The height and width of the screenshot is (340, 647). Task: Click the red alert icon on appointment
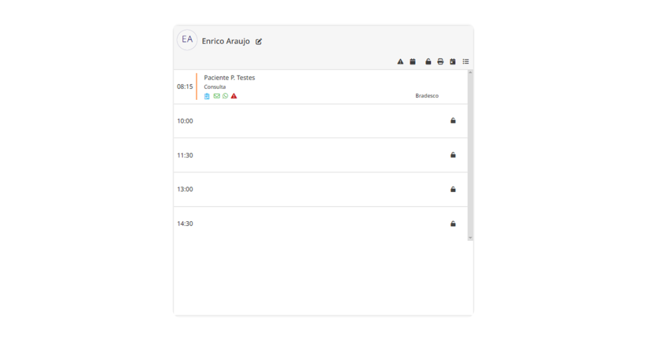click(234, 96)
